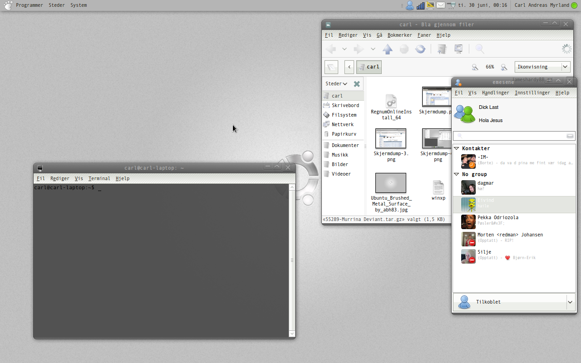The height and width of the screenshot is (363, 581).
Task: Open back history dropdown arrow in file browser
Action: click(344, 49)
